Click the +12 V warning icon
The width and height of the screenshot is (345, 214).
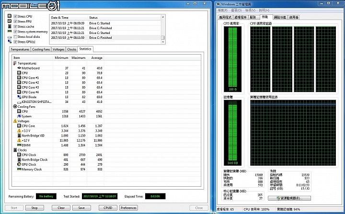point(19,140)
